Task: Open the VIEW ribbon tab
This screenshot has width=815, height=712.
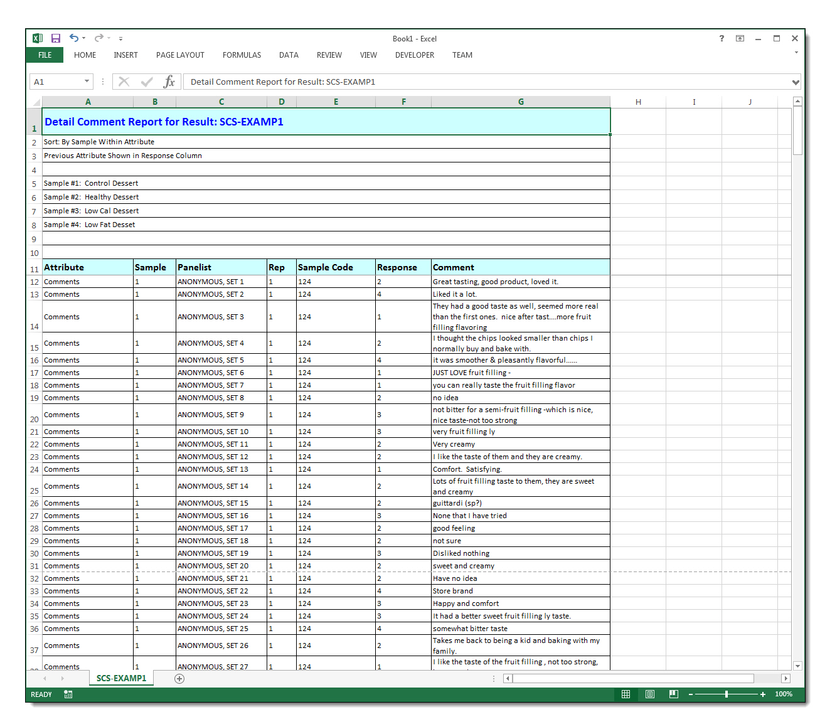Action: pyautogui.click(x=368, y=55)
